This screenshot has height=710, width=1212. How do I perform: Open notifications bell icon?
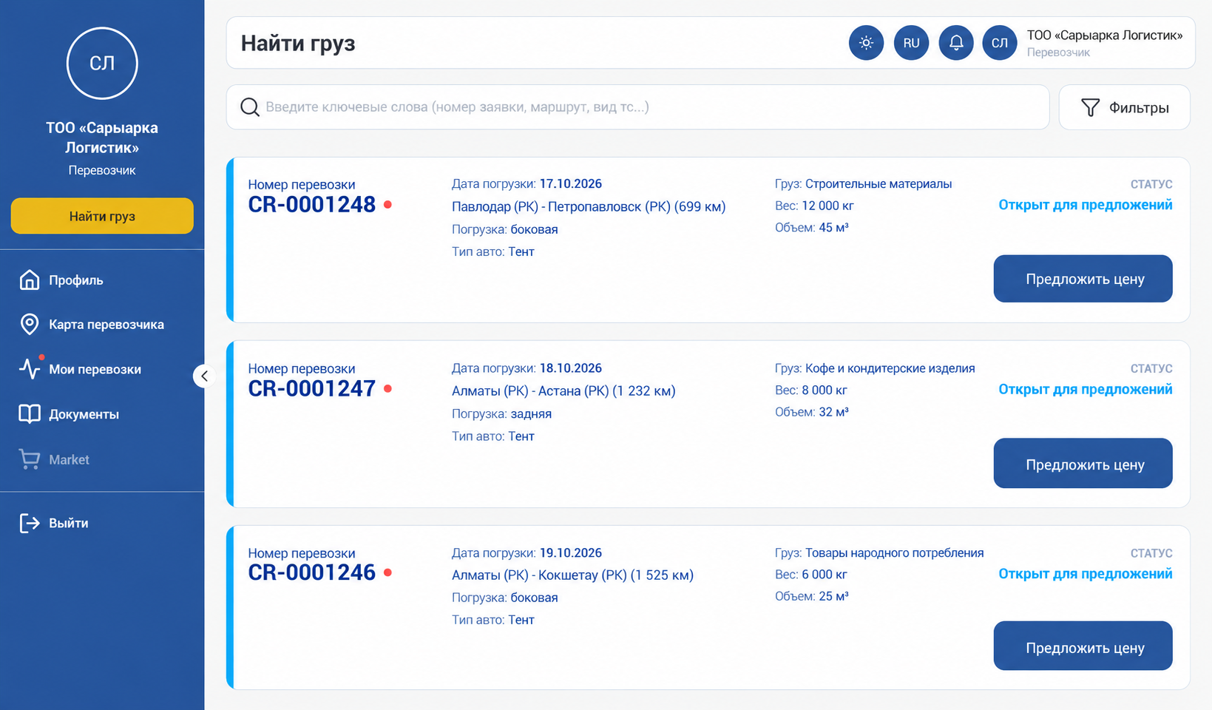(x=955, y=43)
